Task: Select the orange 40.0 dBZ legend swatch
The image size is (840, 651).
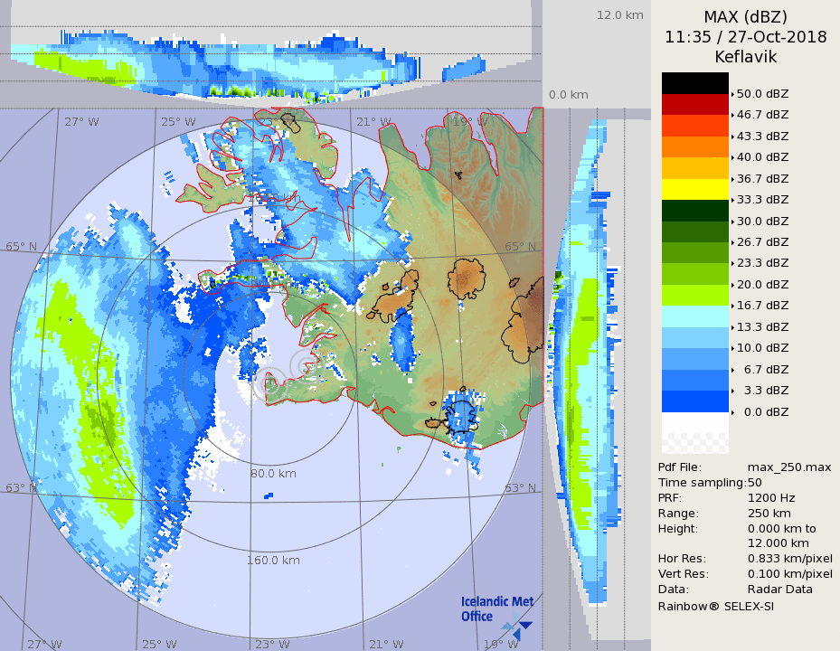Action: coord(694,146)
